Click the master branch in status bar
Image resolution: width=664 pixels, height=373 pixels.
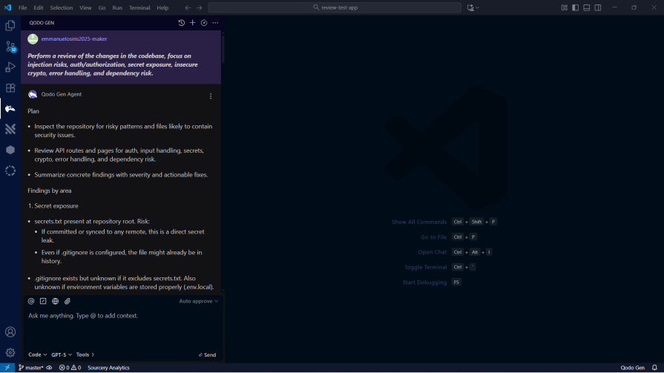(30, 368)
